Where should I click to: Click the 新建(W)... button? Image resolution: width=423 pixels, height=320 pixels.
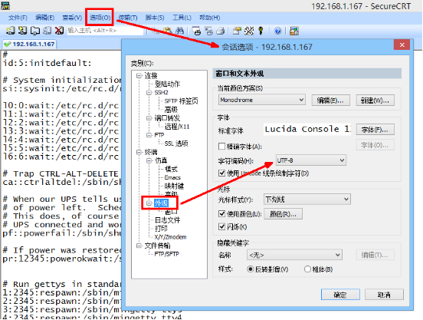tap(375, 101)
